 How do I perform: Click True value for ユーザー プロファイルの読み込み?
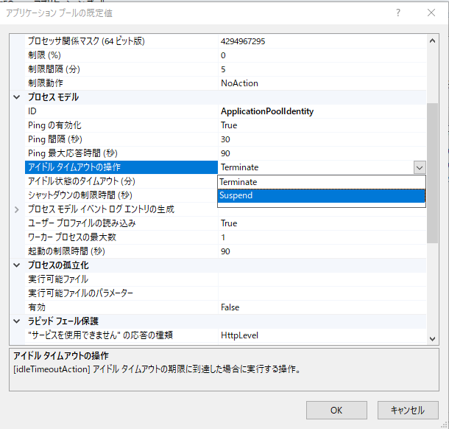tap(229, 223)
